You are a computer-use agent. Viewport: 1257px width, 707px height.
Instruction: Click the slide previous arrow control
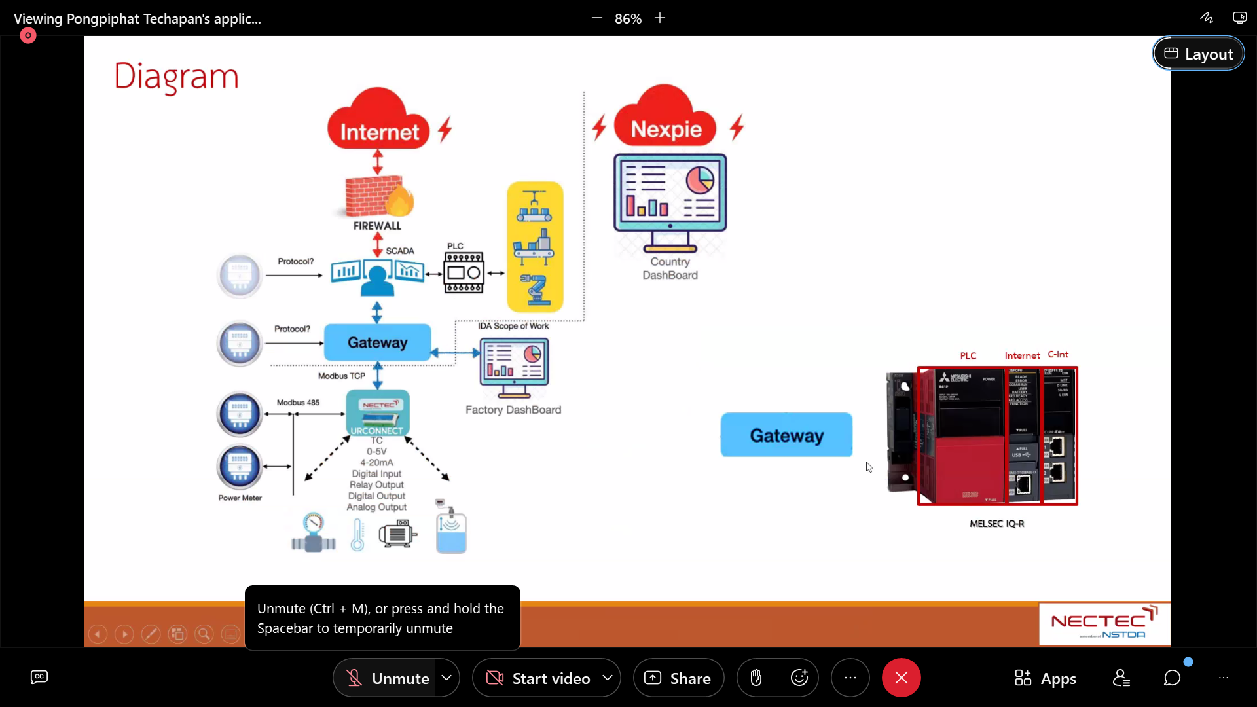pyautogui.click(x=98, y=634)
